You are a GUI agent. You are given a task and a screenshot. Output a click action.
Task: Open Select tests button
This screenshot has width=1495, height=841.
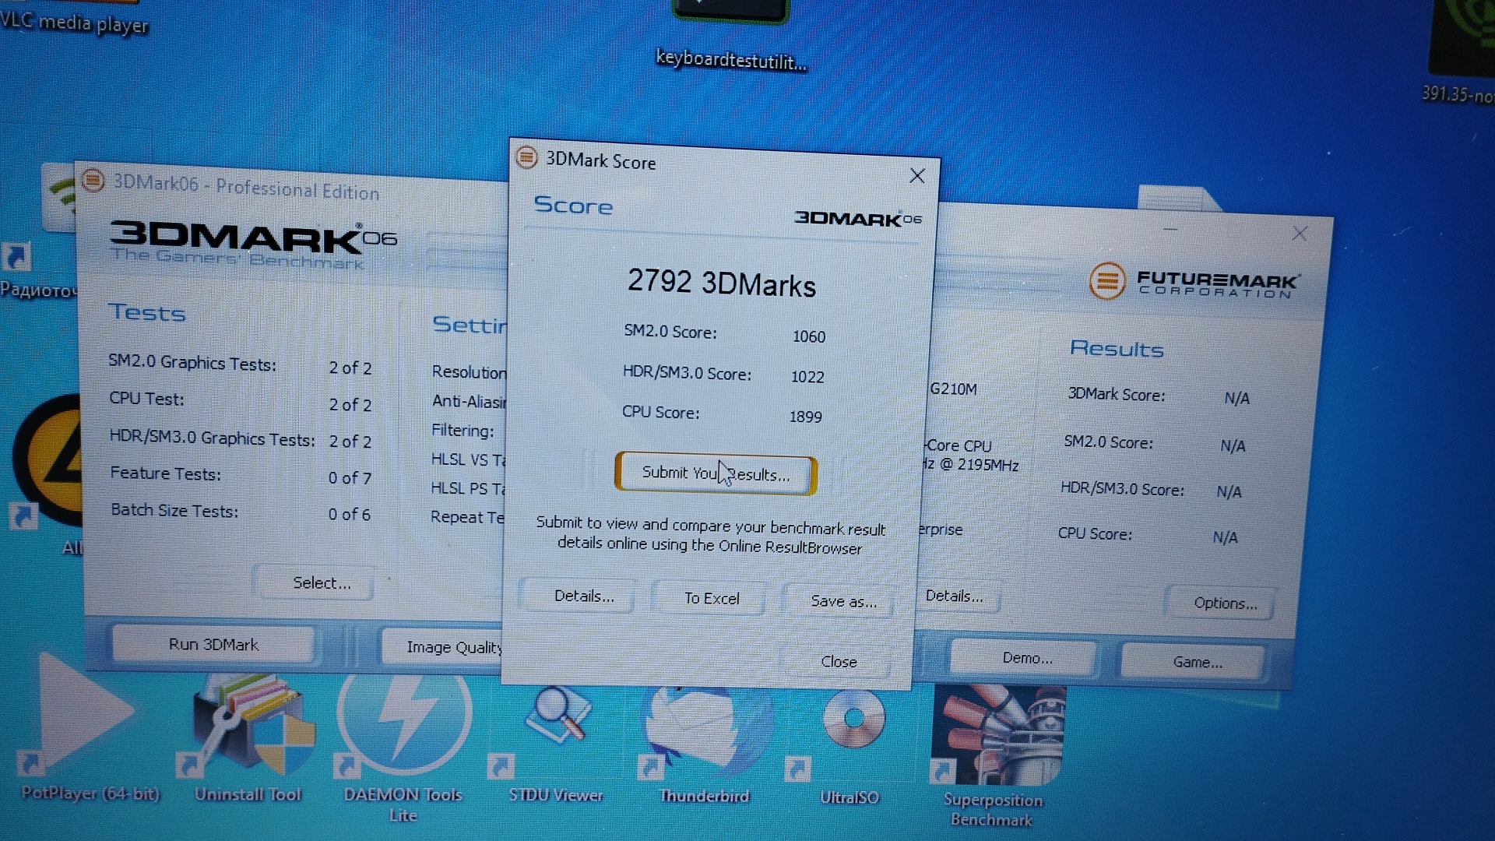tap(321, 582)
